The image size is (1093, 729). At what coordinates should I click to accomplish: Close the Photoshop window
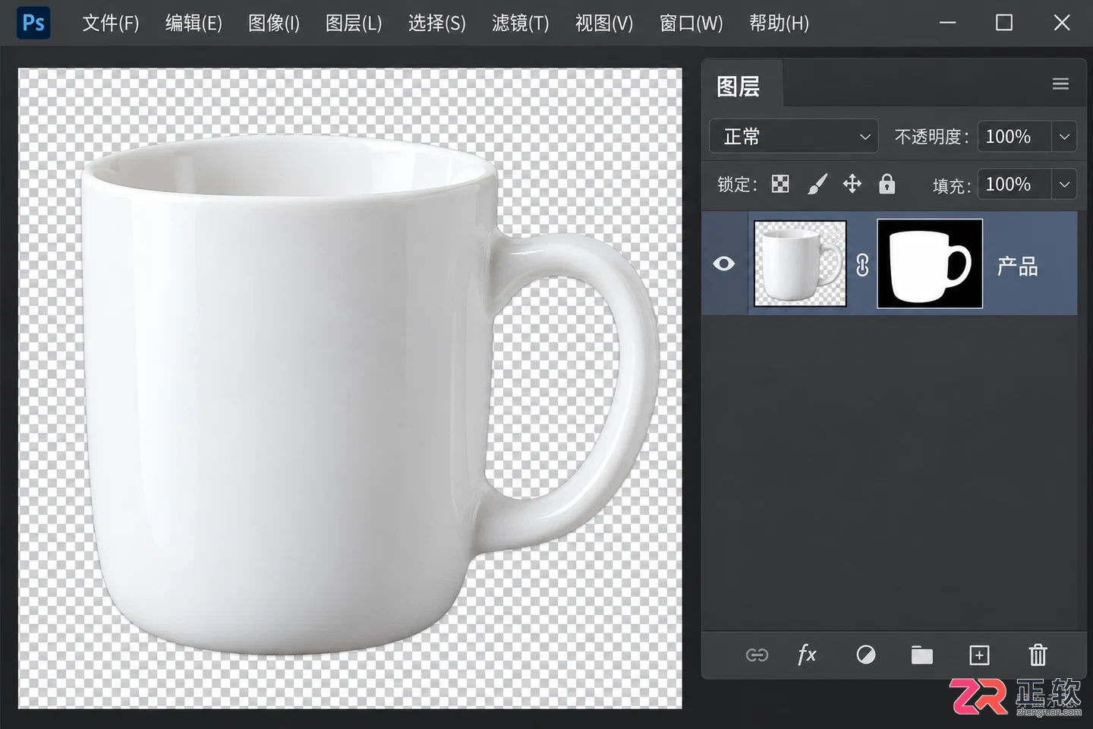click(x=1062, y=23)
